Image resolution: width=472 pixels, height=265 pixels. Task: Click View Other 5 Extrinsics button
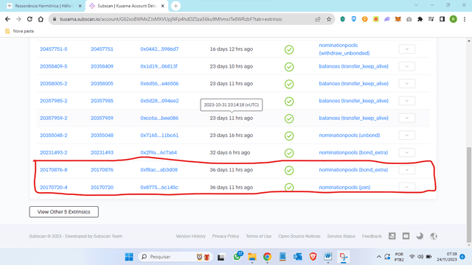click(64, 212)
